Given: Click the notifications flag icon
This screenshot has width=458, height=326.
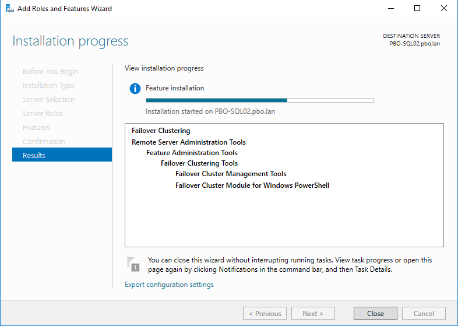Looking at the screenshot, I should pyautogui.click(x=133, y=264).
